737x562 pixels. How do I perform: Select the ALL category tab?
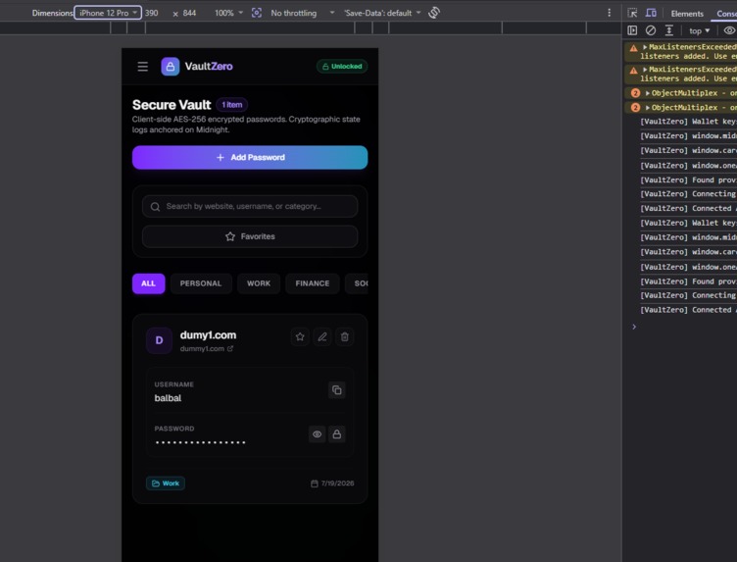pyautogui.click(x=149, y=283)
